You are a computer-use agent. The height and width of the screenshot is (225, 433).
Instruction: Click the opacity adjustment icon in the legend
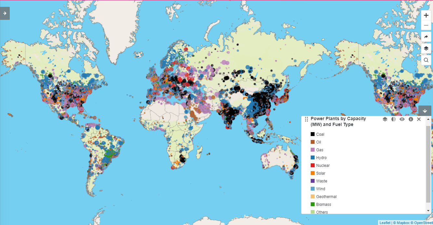click(x=393, y=119)
